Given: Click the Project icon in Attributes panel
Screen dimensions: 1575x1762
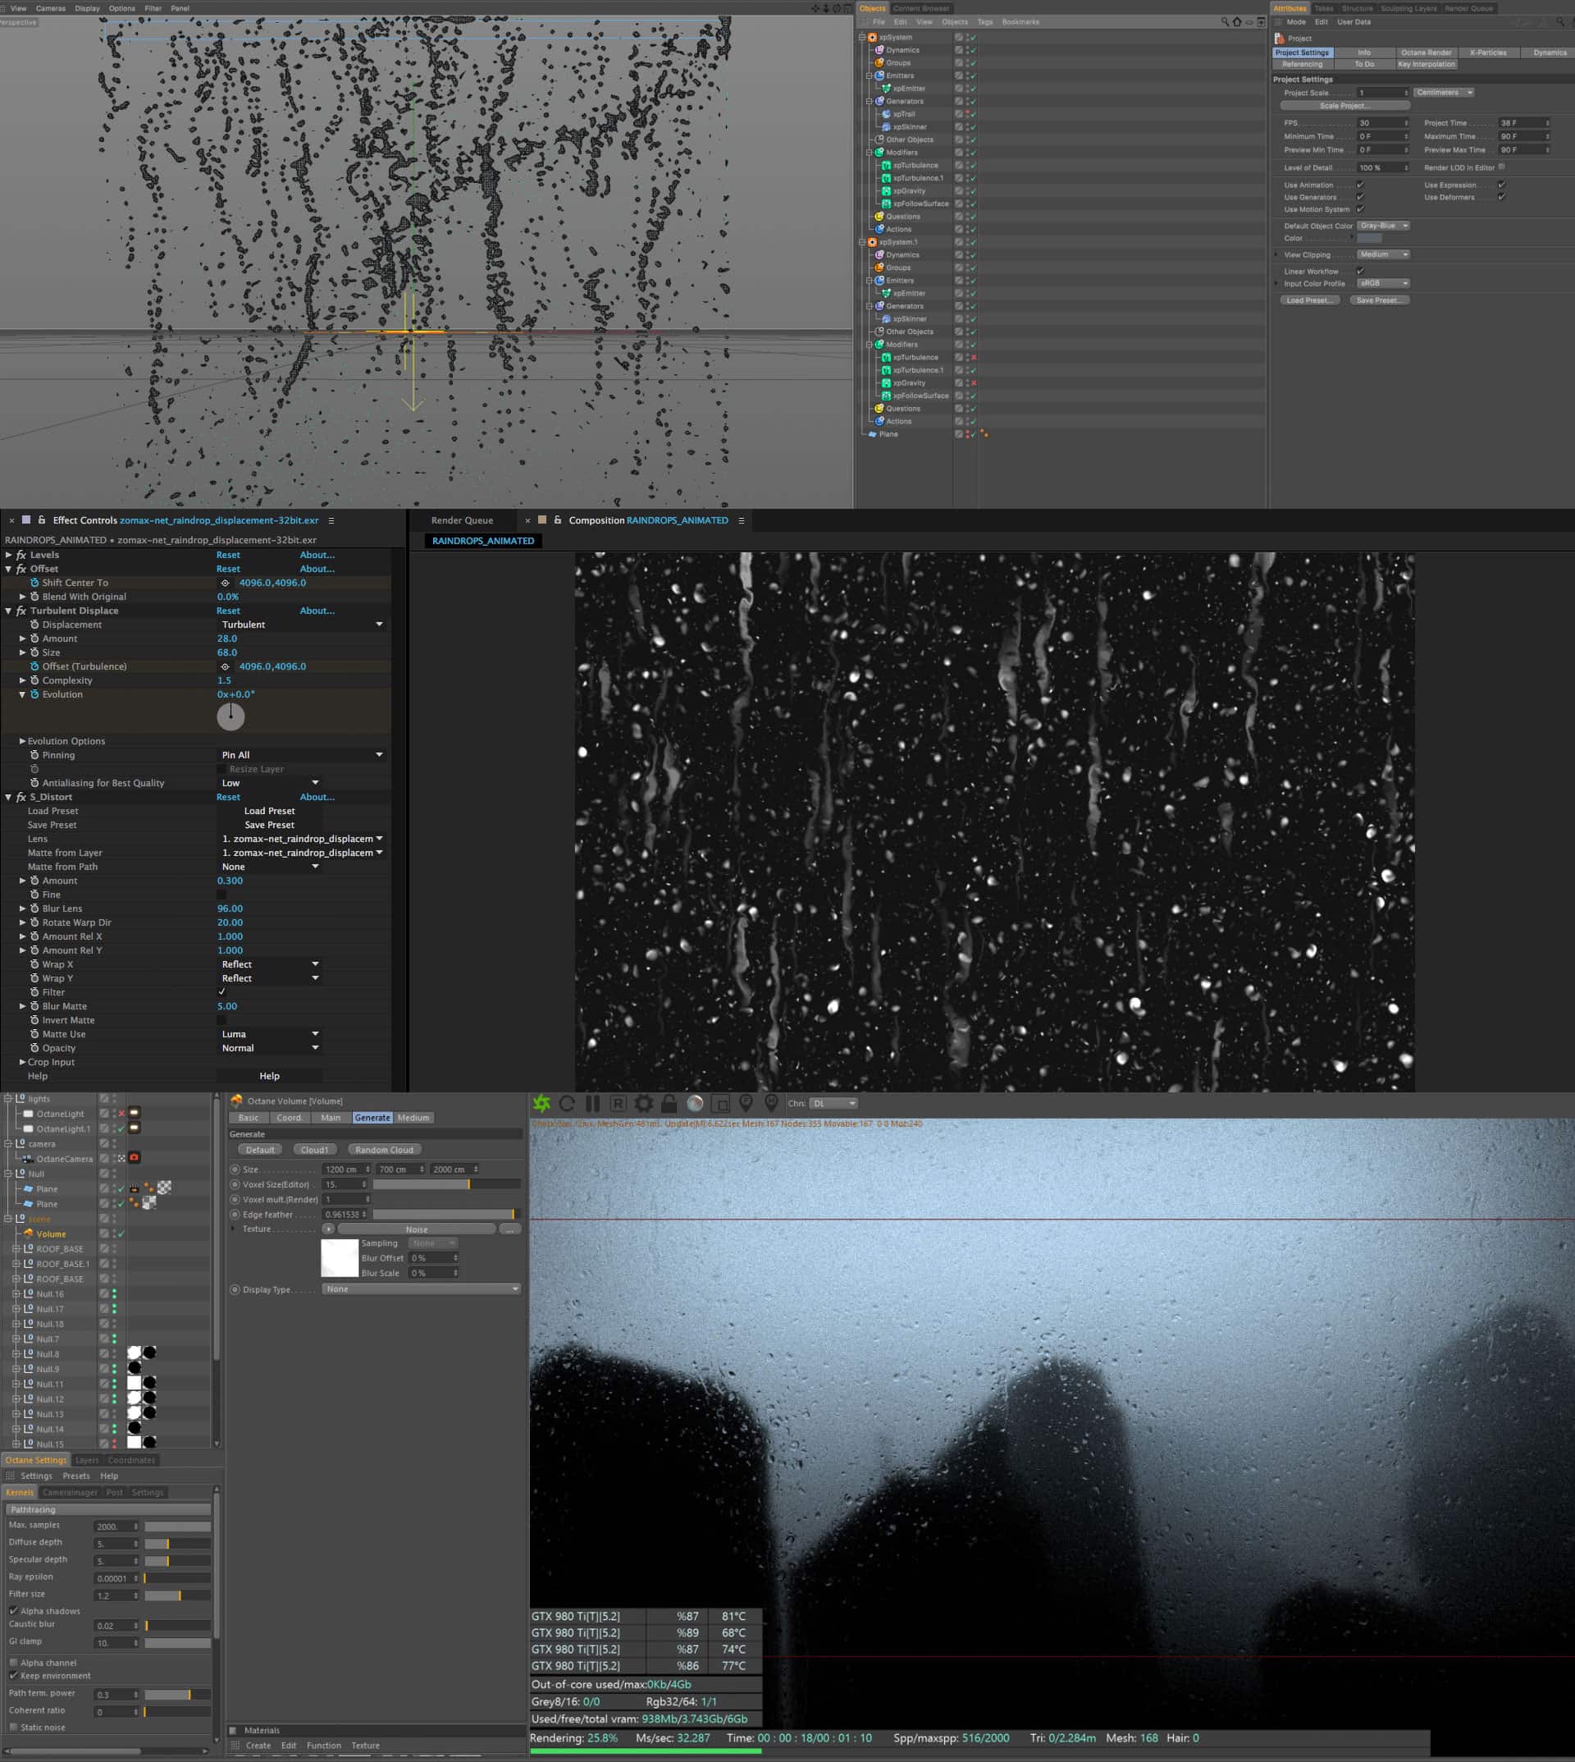Looking at the screenshot, I should pyautogui.click(x=1279, y=38).
